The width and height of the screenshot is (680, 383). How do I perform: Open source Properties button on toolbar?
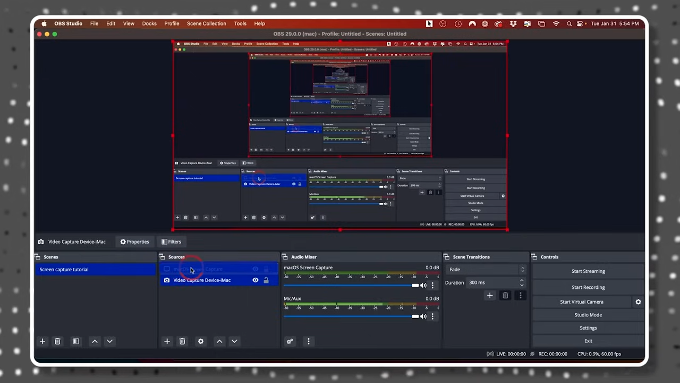point(134,242)
